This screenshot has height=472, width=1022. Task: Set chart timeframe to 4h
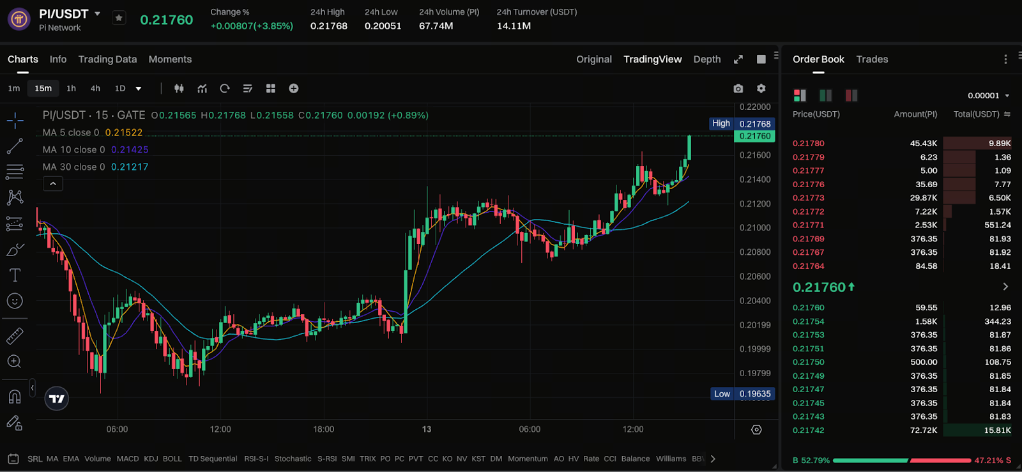(x=95, y=89)
